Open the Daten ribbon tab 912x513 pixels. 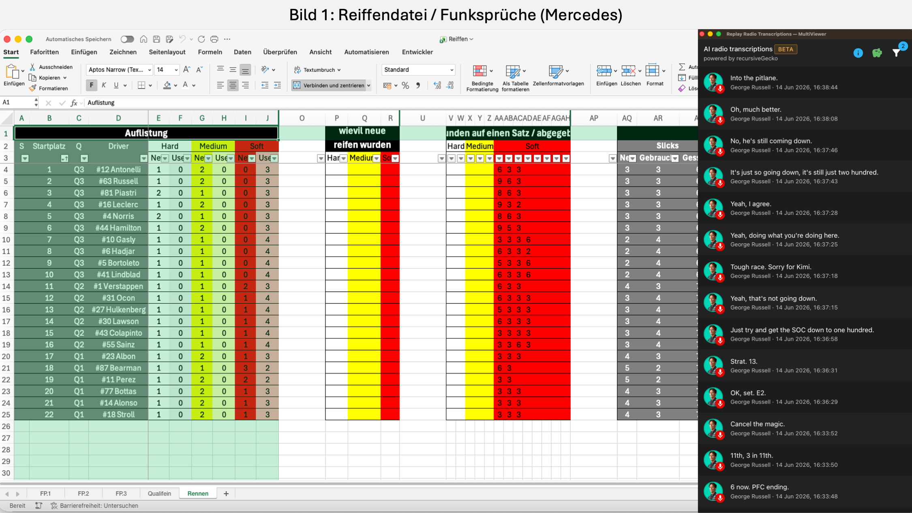pos(242,52)
